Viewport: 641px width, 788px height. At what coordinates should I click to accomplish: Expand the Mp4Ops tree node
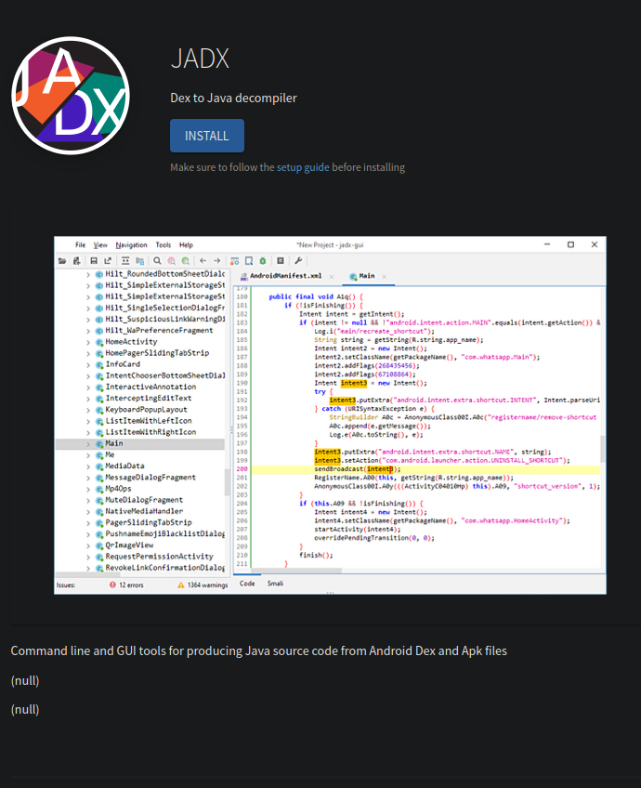point(88,490)
